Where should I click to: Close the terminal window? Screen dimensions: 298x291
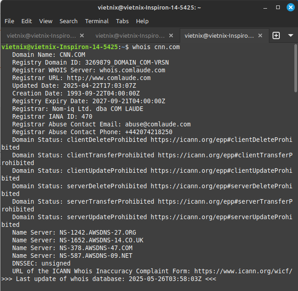click(x=291, y=7)
